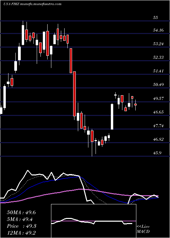The height and width of the screenshot is (238, 170).
Task: Click the '<<Live MACD' label
Action: coord(143,229)
